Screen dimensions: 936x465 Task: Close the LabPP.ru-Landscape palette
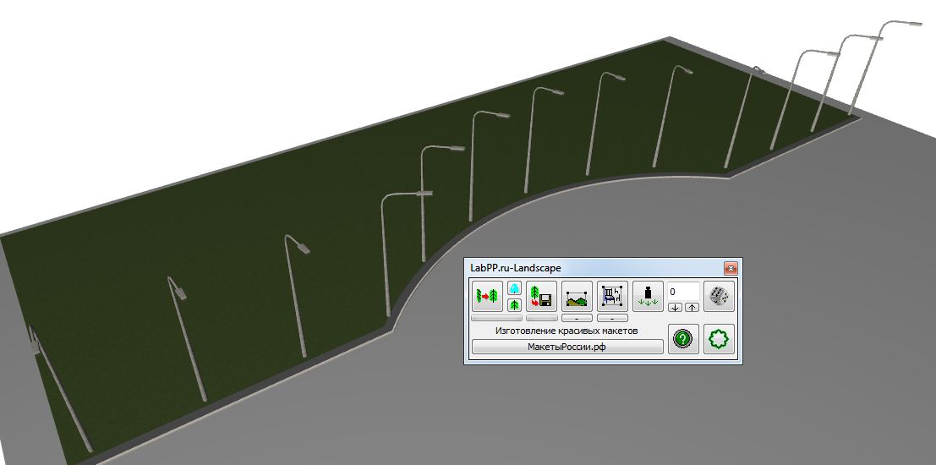coord(730,268)
